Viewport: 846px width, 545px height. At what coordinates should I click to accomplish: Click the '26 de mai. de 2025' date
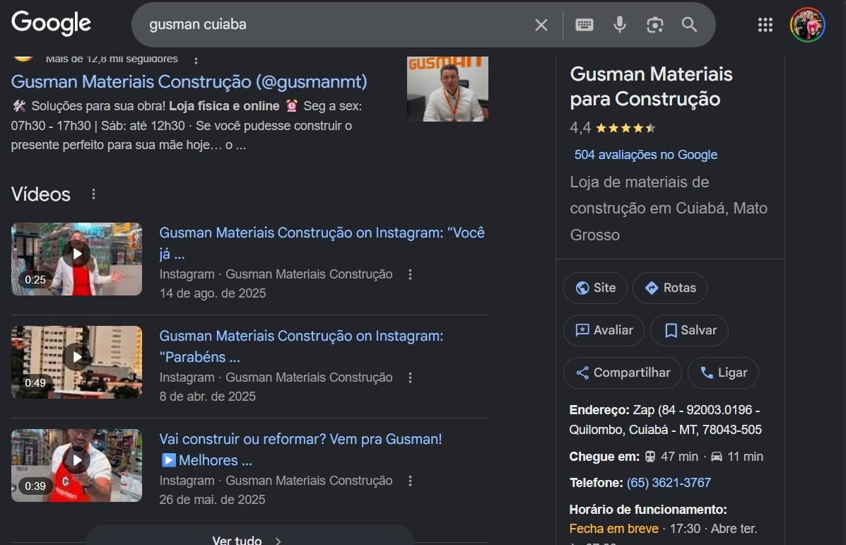point(212,500)
